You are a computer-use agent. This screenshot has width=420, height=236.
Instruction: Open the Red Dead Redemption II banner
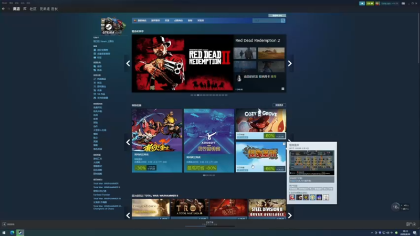pos(182,63)
